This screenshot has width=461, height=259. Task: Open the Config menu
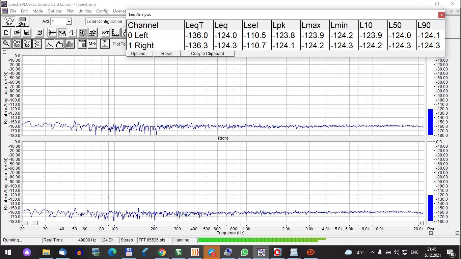coord(102,11)
